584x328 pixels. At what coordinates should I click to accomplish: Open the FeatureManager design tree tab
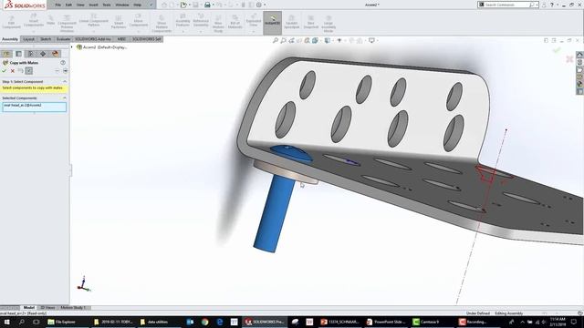tap(6, 54)
